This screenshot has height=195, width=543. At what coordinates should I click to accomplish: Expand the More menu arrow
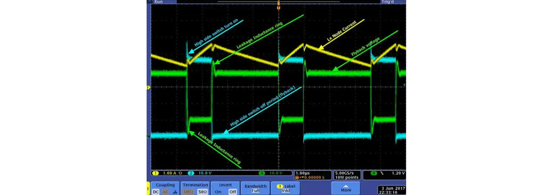coord(345,188)
